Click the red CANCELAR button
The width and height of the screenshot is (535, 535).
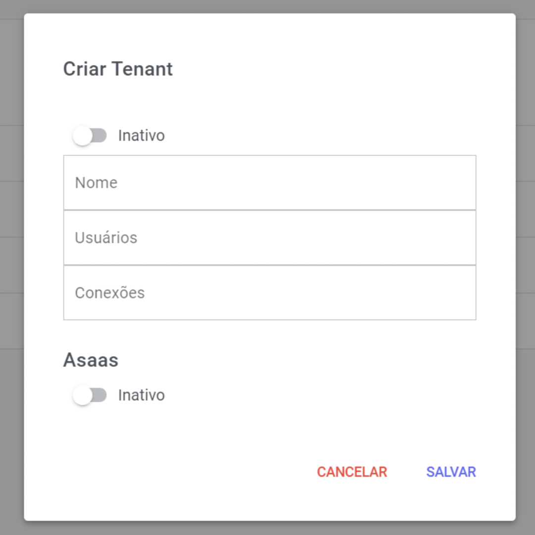(352, 472)
